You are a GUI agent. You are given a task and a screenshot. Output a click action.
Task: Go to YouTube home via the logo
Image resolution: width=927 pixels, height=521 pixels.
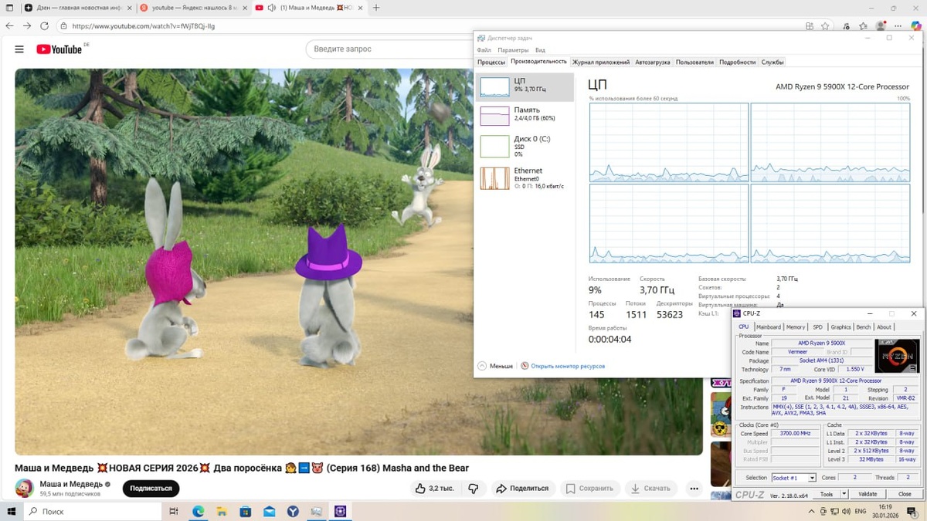59,49
